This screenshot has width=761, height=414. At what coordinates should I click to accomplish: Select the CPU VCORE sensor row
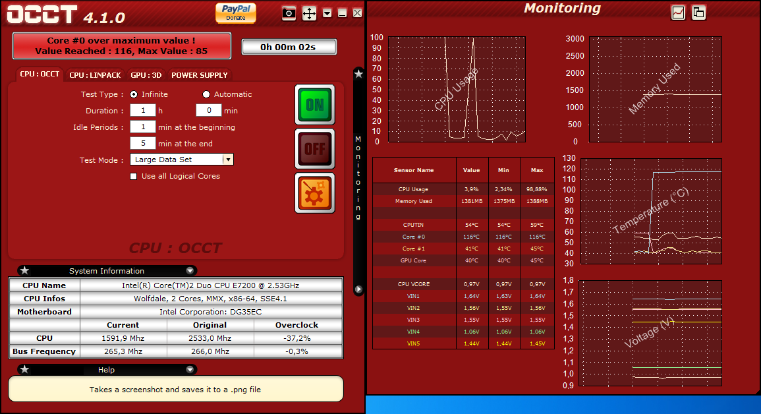[463, 284]
